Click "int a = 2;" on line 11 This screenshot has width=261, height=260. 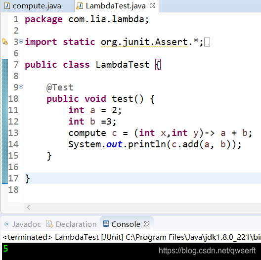pos(95,110)
